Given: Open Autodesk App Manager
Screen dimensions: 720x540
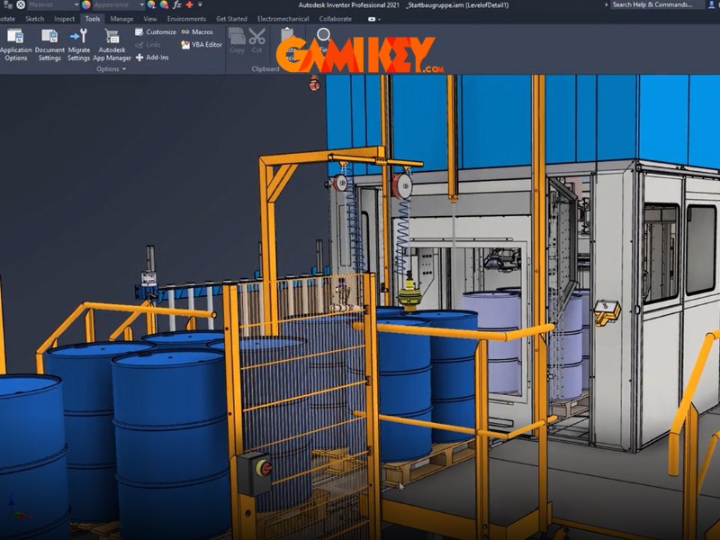Looking at the screenshot, I should [114, 44].
